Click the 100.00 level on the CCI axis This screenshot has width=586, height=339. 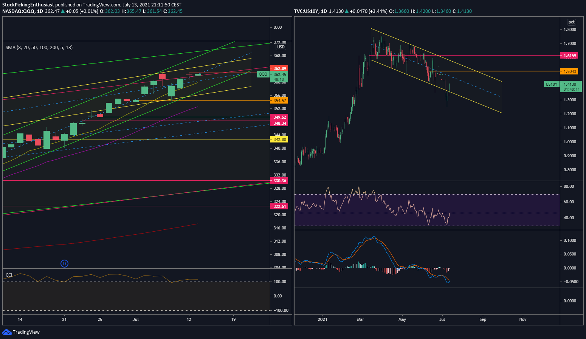(280, 282)
